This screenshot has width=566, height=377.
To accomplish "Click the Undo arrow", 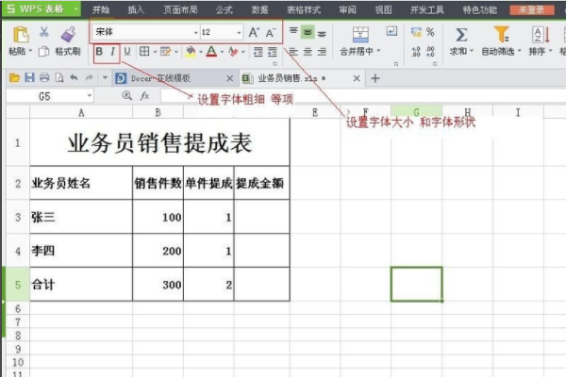I will pyautogui.click(x=74, y=77).
